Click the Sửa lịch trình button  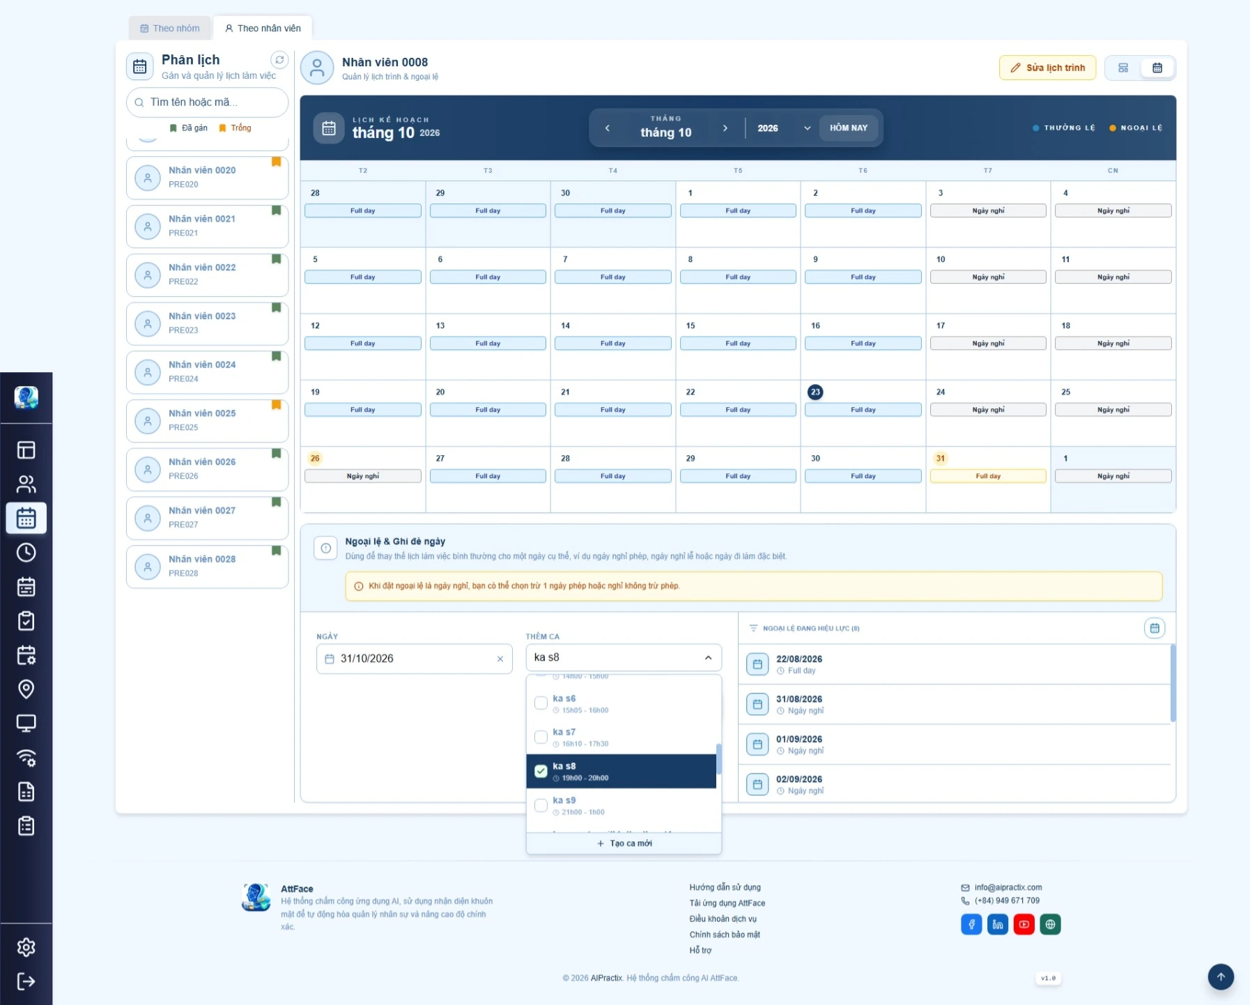click(x=1047, y=68)
